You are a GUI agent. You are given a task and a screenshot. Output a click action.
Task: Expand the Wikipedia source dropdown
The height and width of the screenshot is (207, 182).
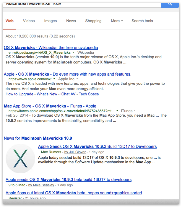[87, 52]
